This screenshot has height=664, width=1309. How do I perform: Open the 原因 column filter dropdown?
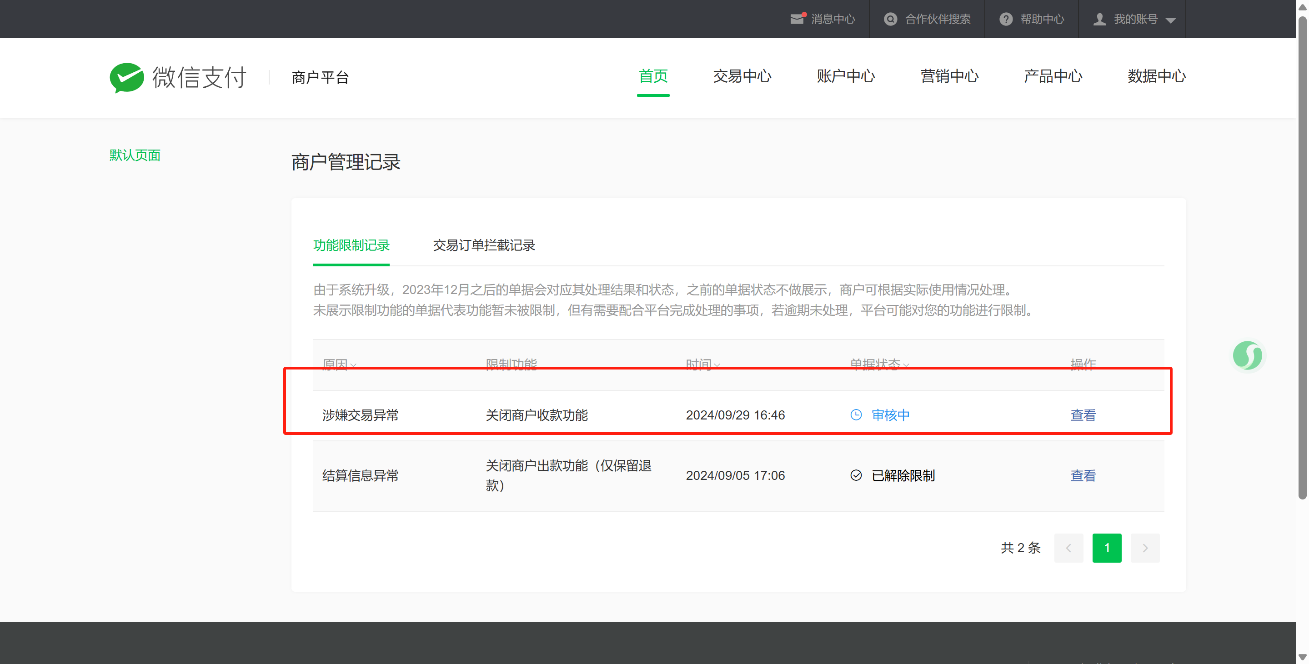pyautogui.click(x=353, y=365)
